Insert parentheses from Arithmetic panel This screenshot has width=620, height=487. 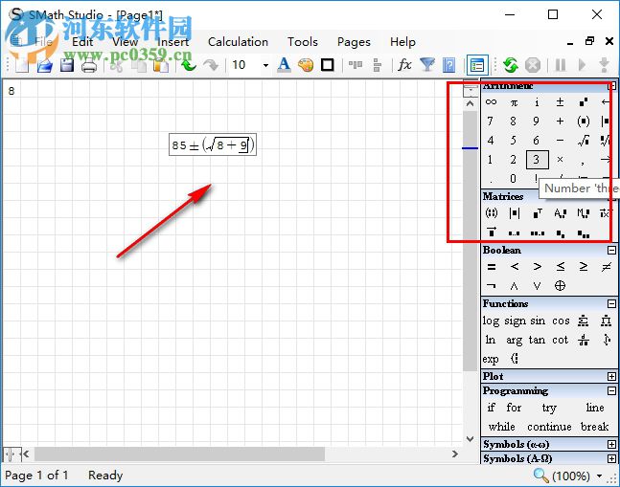583,122
